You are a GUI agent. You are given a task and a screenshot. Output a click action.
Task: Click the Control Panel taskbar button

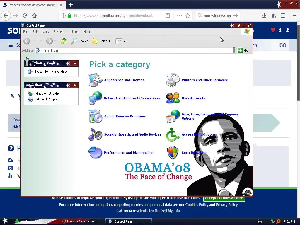(129, 221)
